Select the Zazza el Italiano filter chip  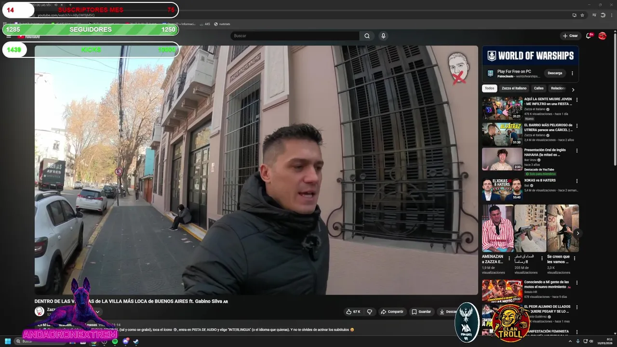point(514,88)
